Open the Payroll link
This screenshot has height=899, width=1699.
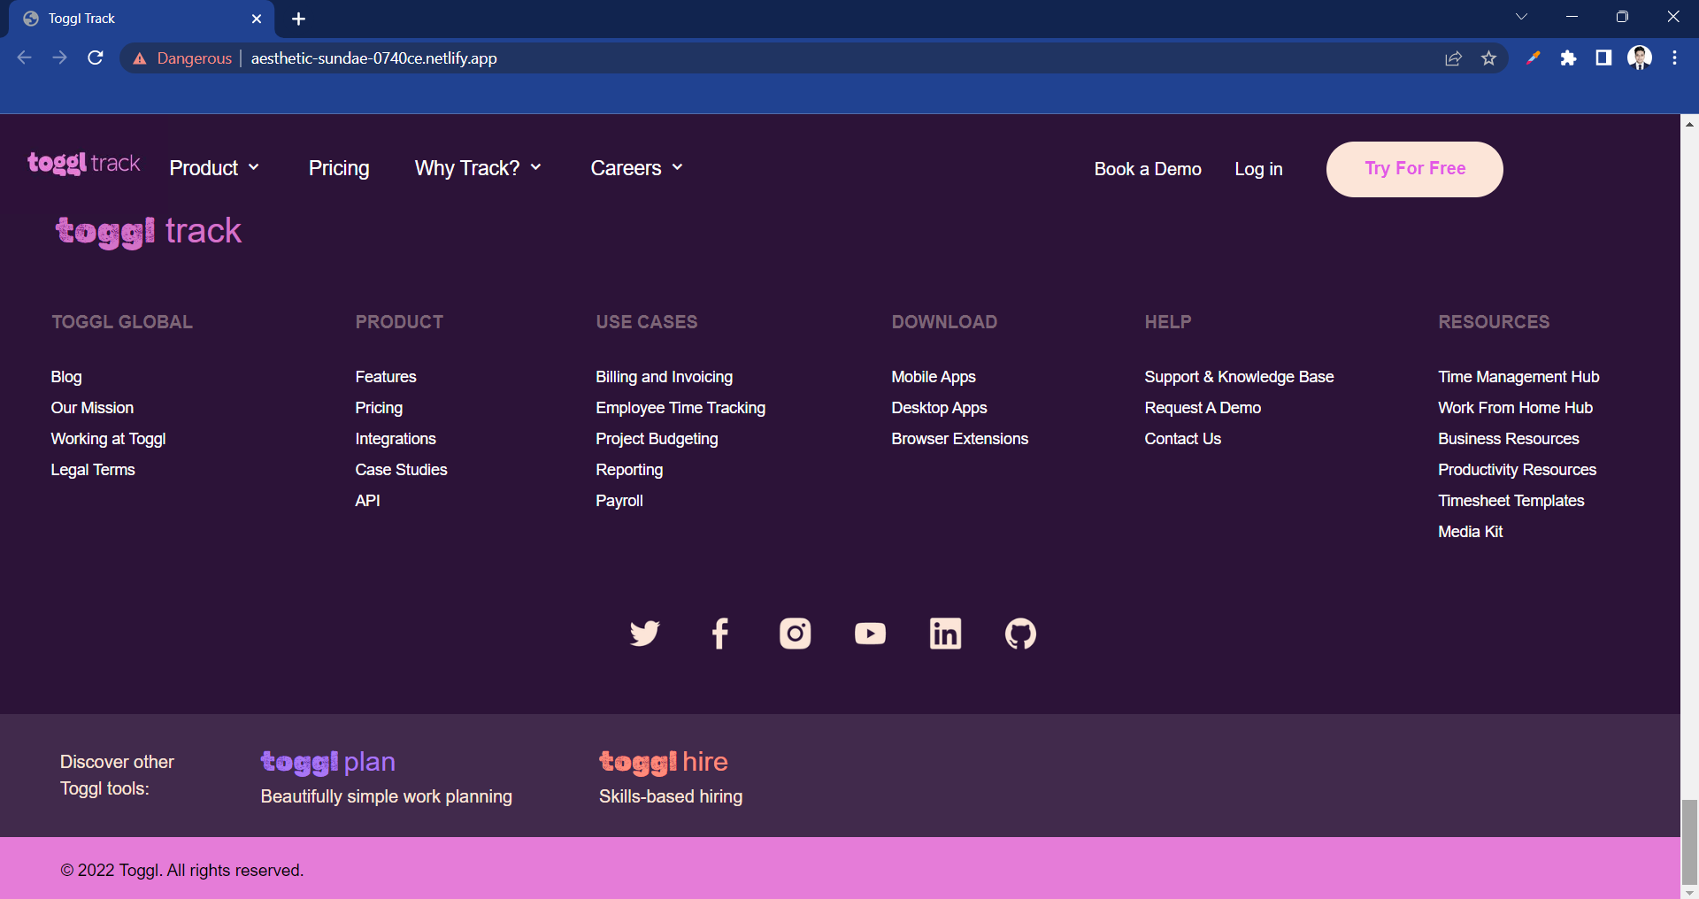(619, 501)
